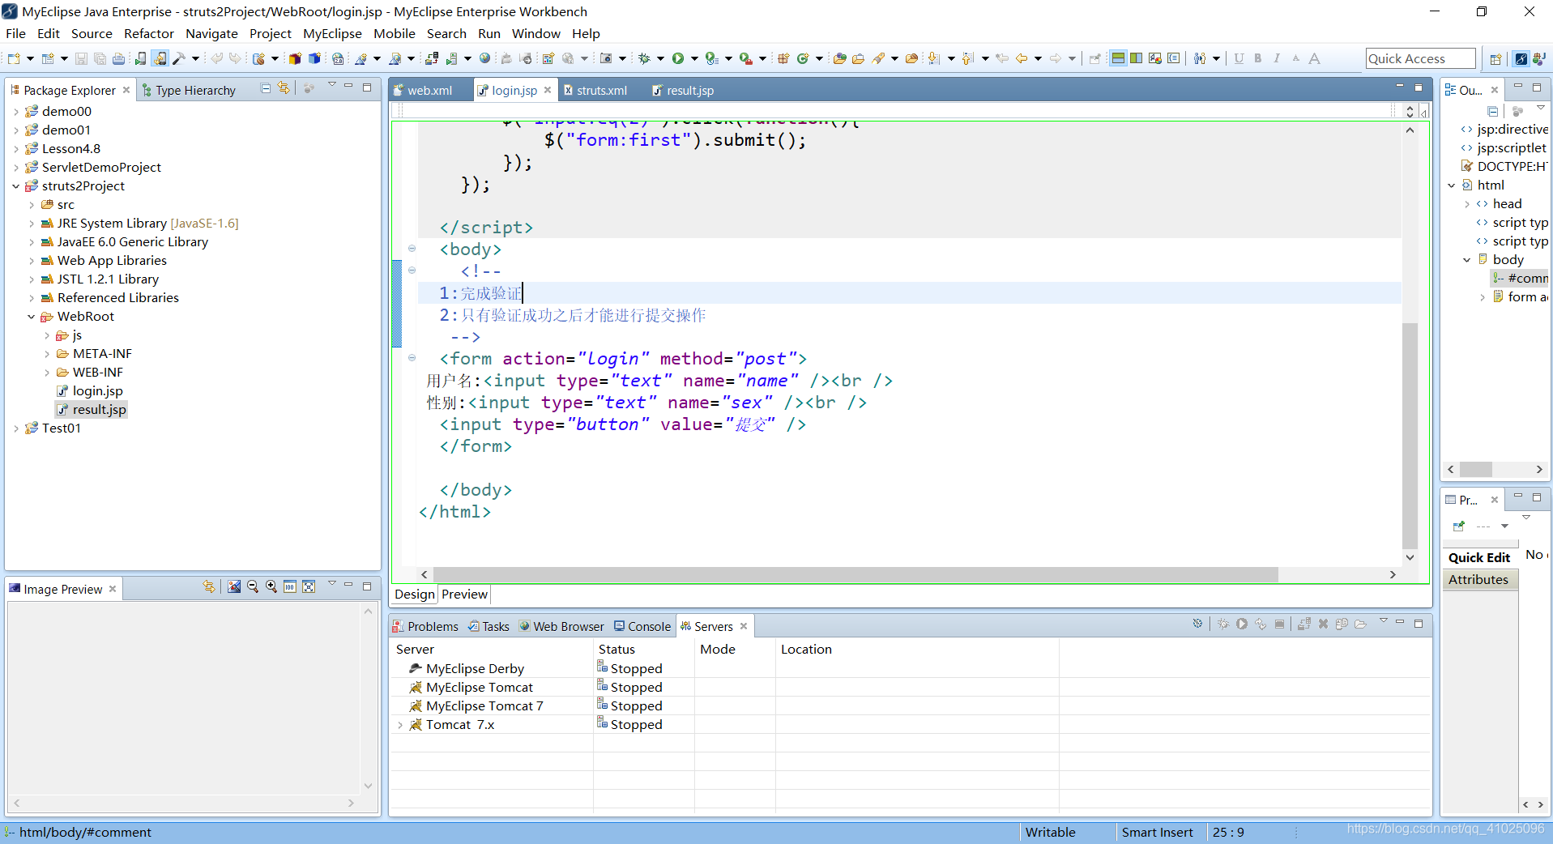
Task: Click Remove server X icon in Servers panel
Action: [1323, 624]
